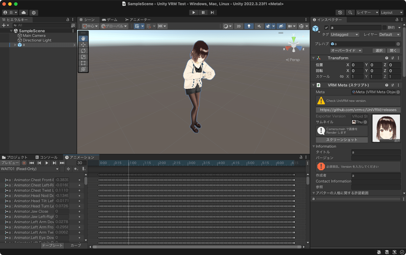Select the Rotate tool in the Scene toolbar
The height and width of the screenshot is (255, 406).
pyautogui.click(x=83, y=51)
